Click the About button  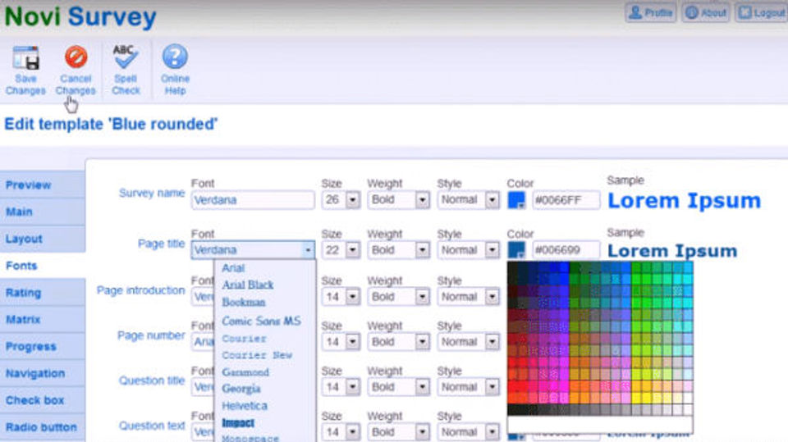click(706, 12)
